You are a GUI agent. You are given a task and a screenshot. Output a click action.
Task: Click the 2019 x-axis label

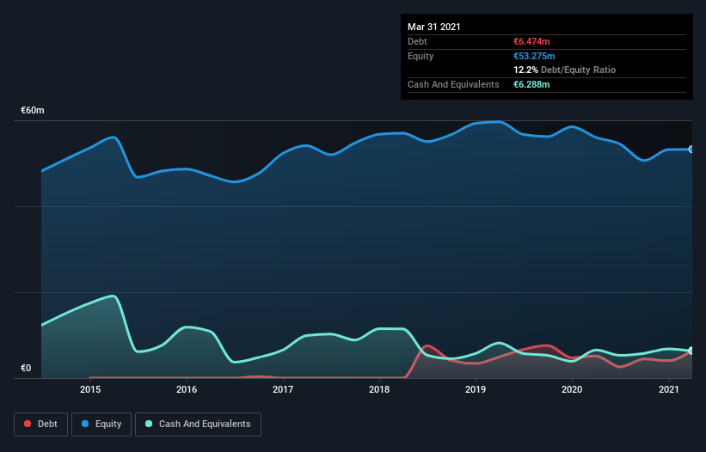pos(476,389)
